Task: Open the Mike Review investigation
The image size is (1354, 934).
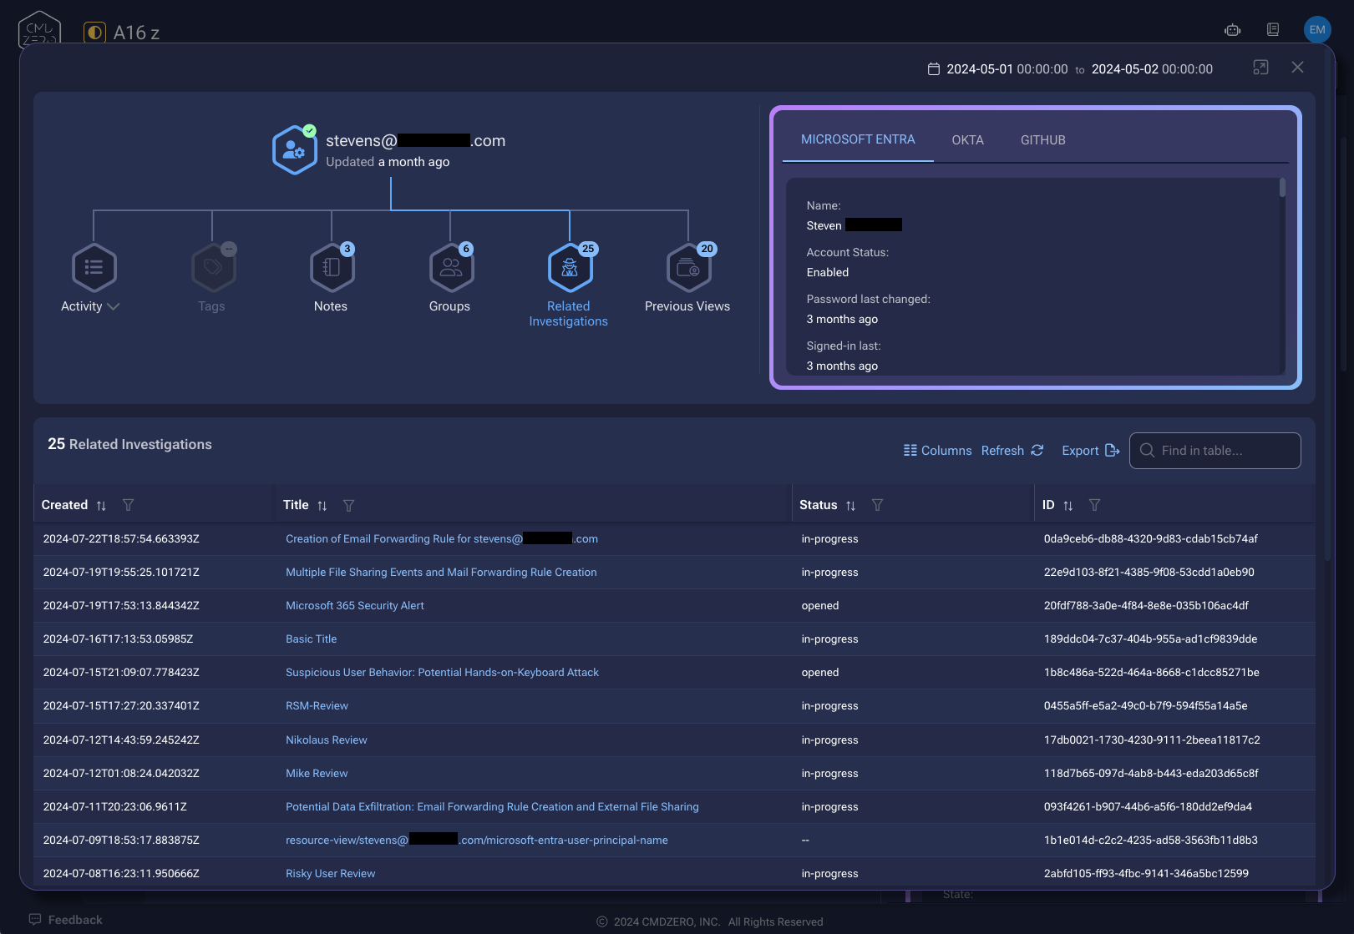Action: [x=317, y=774]
